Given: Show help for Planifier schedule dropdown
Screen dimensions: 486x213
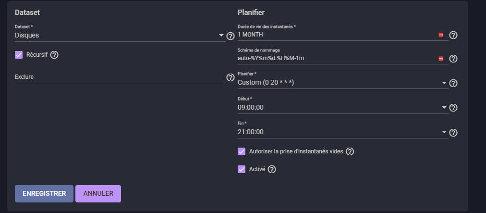Looking at the screenshot, I should coord(453,83).
